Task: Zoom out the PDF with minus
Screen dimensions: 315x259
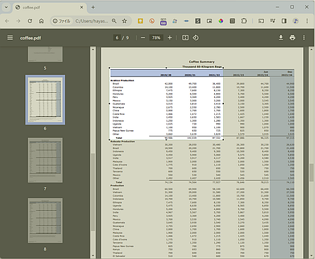Action: [143, 38]
